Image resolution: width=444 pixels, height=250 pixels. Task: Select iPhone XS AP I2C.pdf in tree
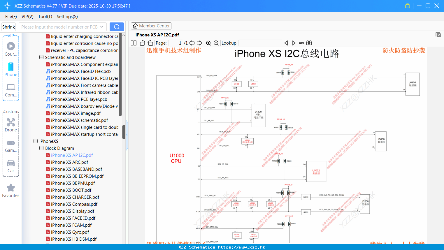click(x=72, y=155)
